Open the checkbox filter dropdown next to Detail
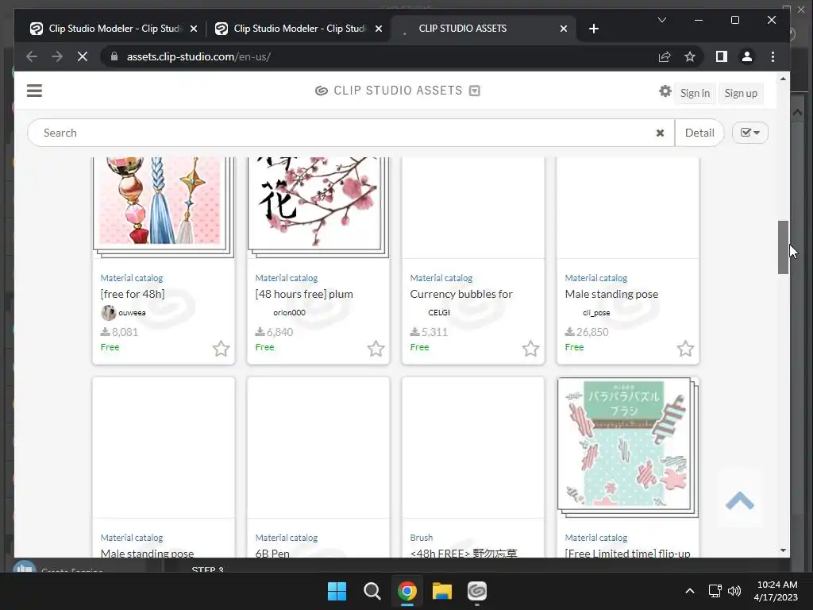The width and height of the screenshot is (813, 610). (x=749, y=133)
